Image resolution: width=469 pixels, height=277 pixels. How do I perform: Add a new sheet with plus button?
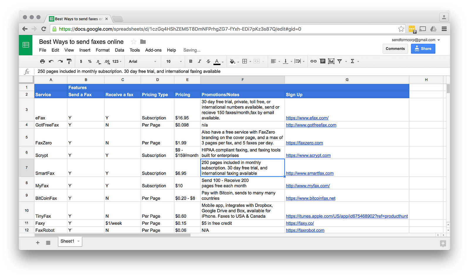click(38, 243)
